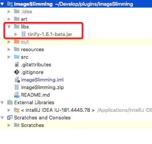The width and height of the screenshot is (152, 144).
Task: Collapse the External Libraries section arrow
Action: pyautogui.click(x=2, y=103)
